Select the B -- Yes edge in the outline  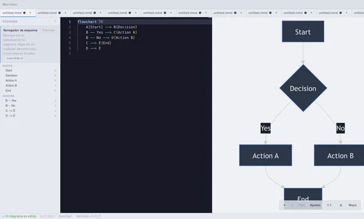point(30,100)
